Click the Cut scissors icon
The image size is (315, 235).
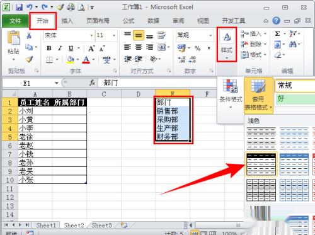(29, 35)
